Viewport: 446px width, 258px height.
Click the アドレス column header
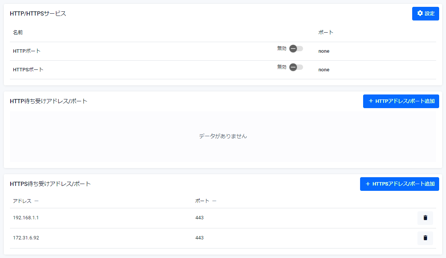(22, 201)
